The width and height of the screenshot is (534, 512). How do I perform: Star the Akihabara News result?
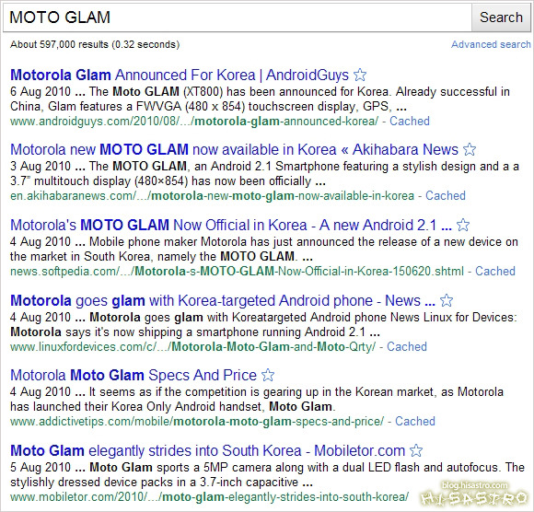click(x=470, y=149)
